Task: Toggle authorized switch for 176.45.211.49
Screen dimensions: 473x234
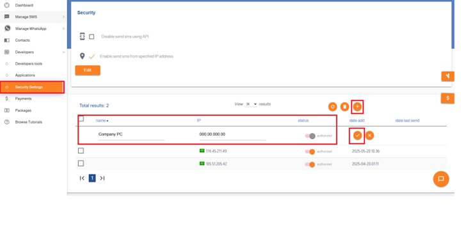Action: [x=310, y=152]
